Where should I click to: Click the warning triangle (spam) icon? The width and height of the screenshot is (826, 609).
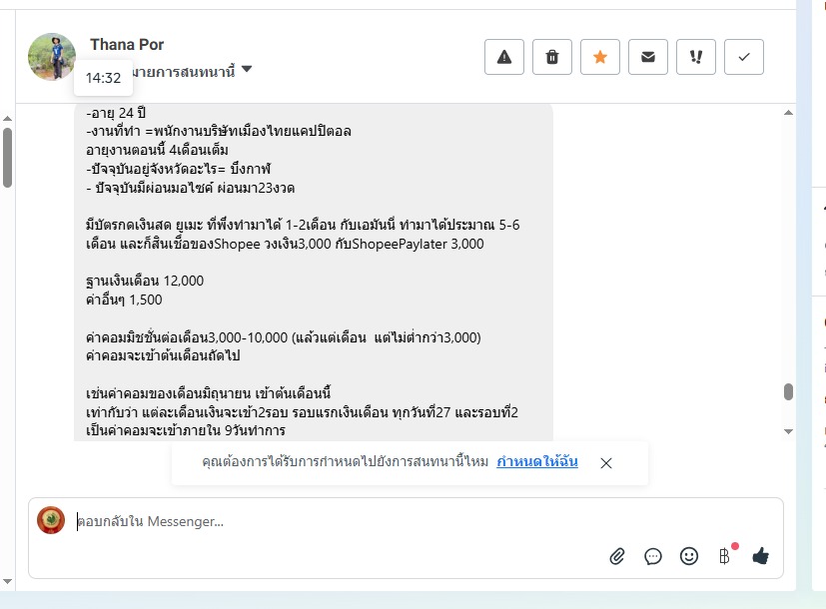point(504,58)
